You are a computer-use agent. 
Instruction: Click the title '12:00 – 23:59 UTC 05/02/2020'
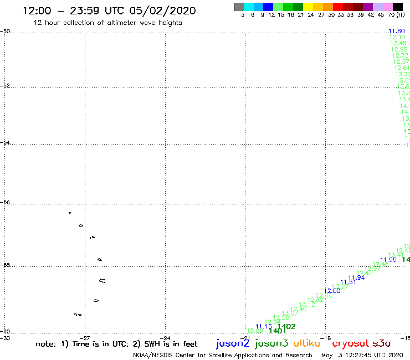[109, 11]
